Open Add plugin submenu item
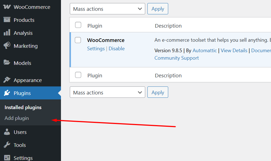271x161 pixels. 17,118
